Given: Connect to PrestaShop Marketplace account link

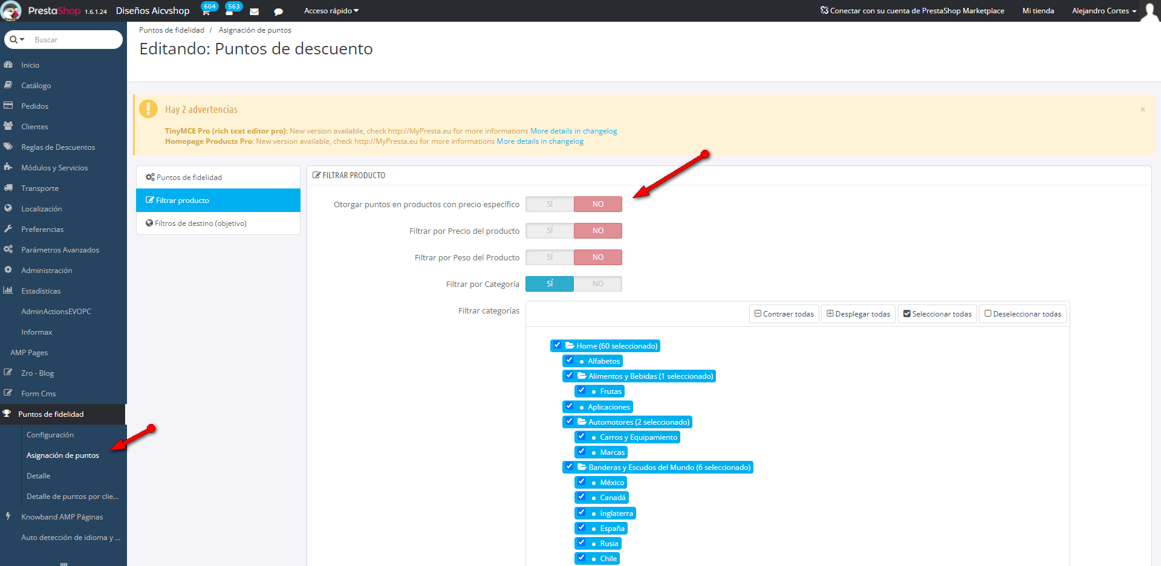Looking at the screenshot, I should coord(912,11).
